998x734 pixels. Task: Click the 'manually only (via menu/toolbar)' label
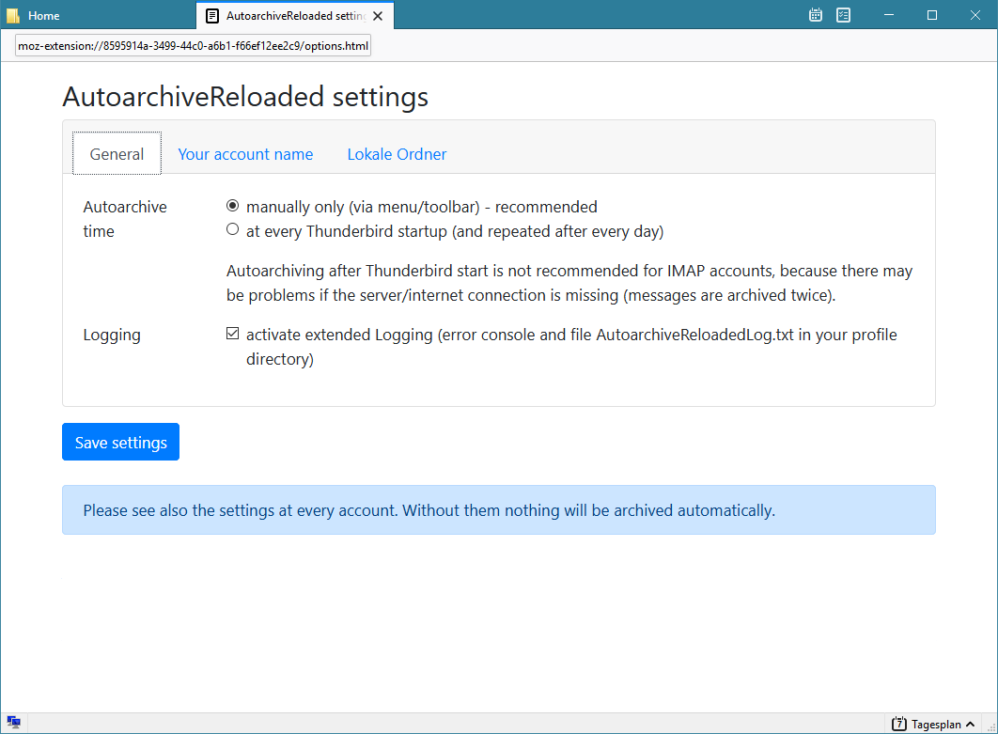coord(421,207)
